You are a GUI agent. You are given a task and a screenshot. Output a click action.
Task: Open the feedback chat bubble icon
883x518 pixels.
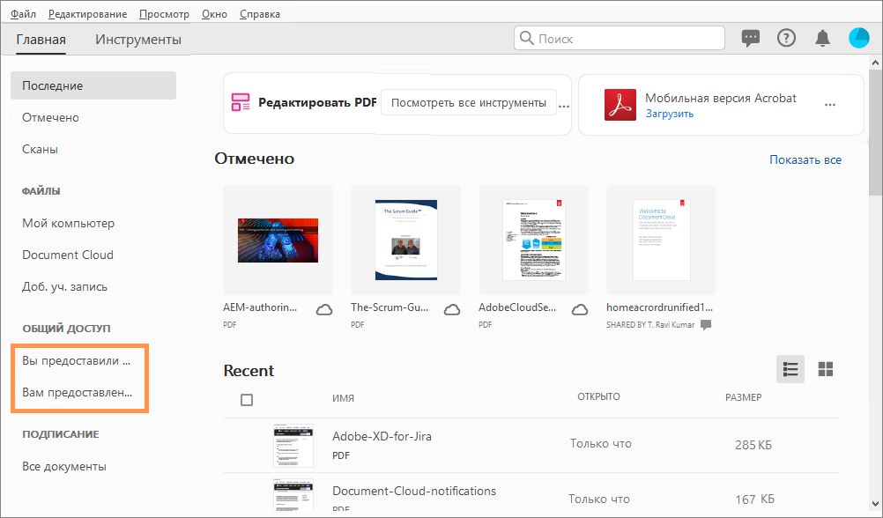(750, 38)
